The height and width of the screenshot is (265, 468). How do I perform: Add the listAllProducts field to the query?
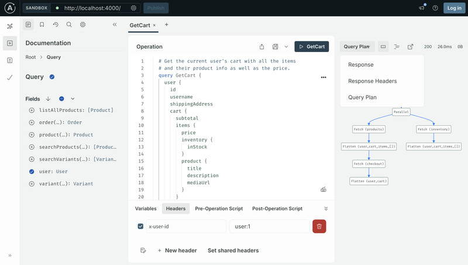coord(32,110)
